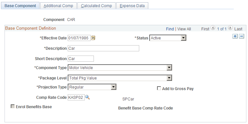Click the Component value CAR
The image size is (248, 124).
click(71, 20)
